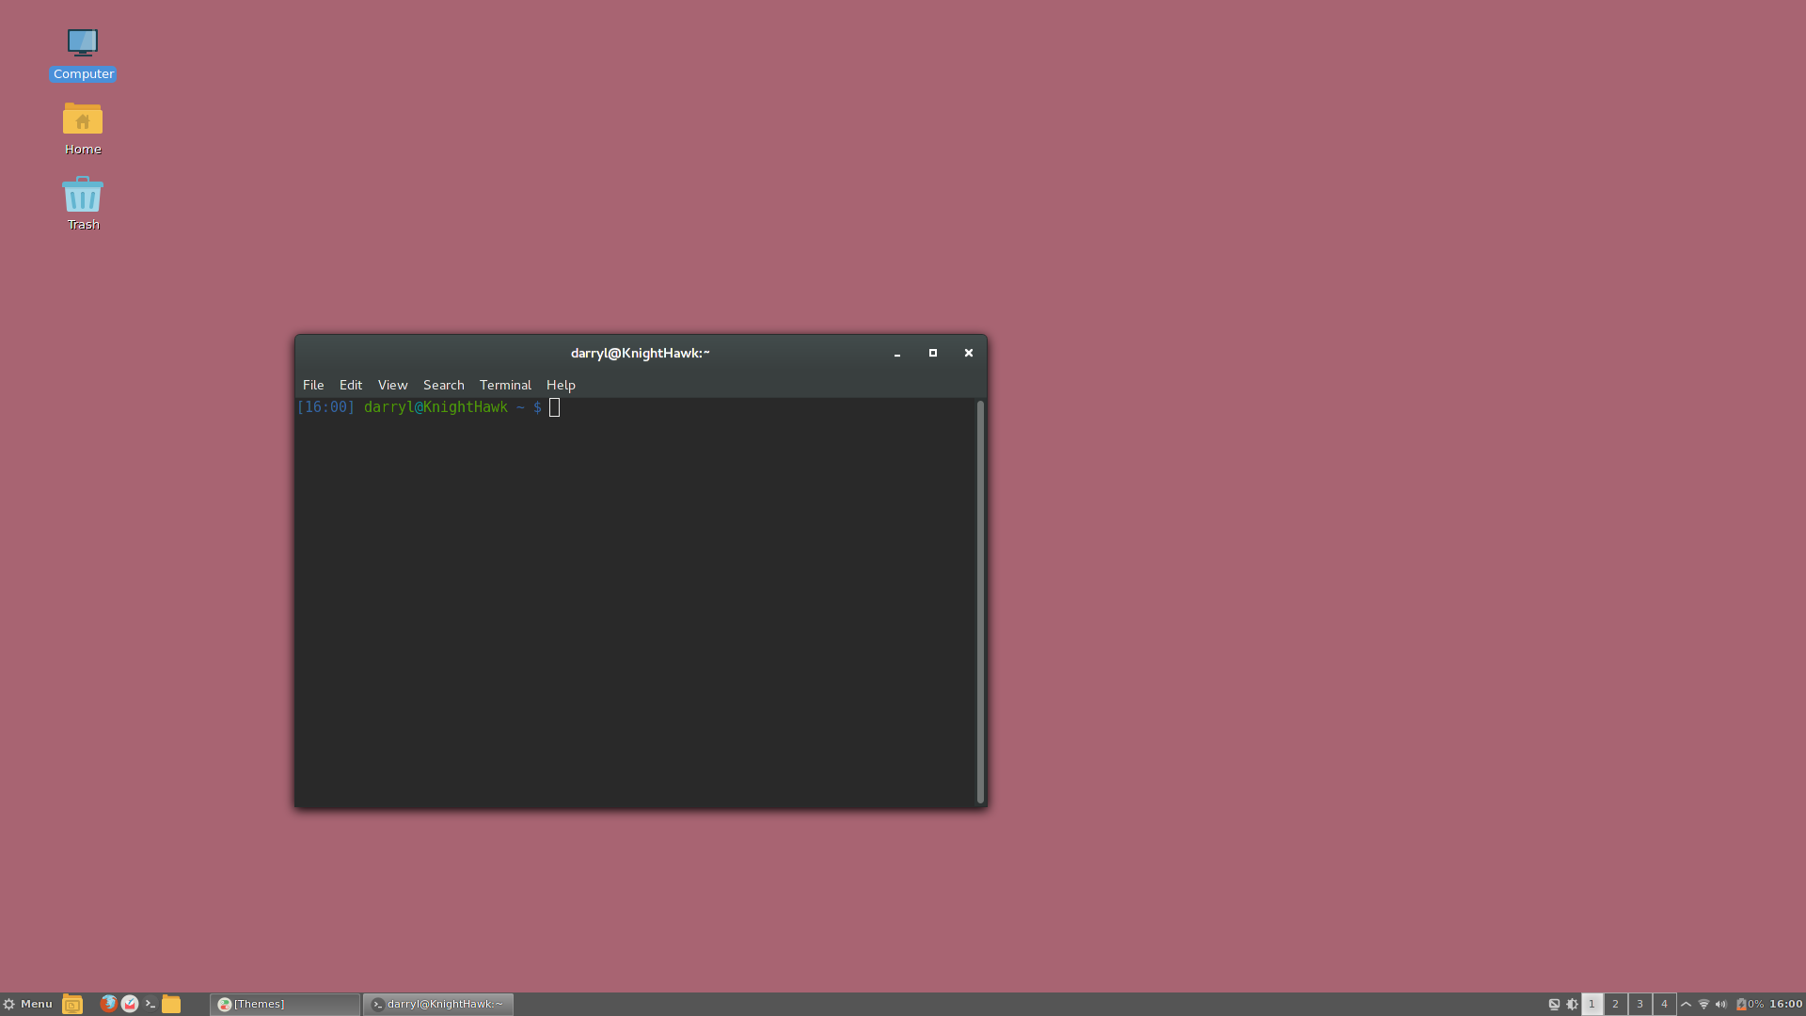Toggle workspace 4 in taskbar
Viewport: 1806px width, 1016px height.
point(1663,1004)
